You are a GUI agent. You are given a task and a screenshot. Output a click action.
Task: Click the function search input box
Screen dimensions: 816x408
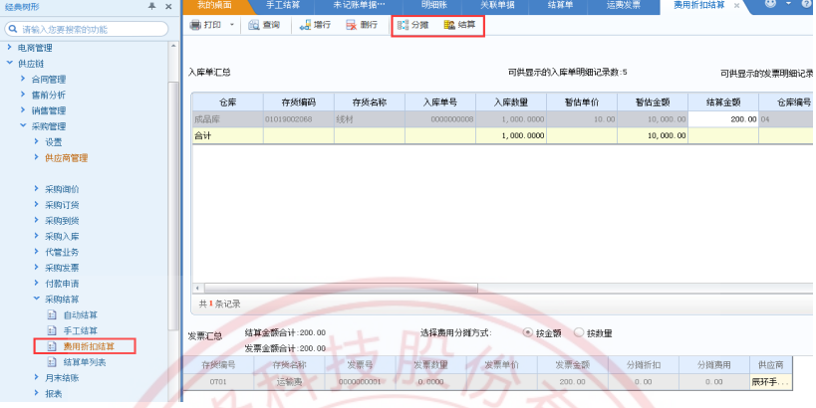(x=87, y=29)
